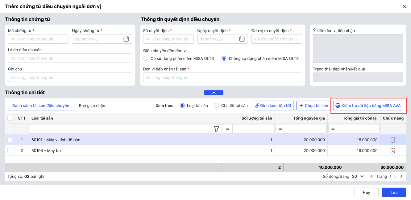Go to the previous page arrow

[372, 177]
